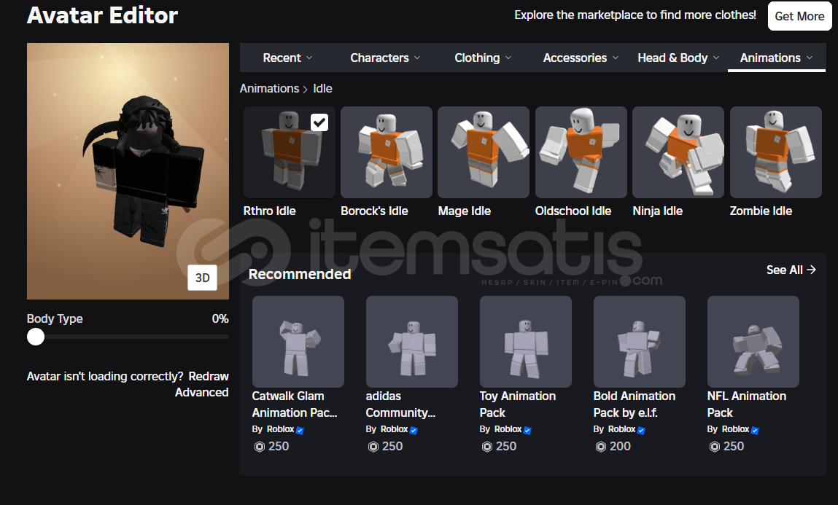The image size is (838, 505).
Task: Open the Toy Animation Pack item
Action: (x=526, y=342)
